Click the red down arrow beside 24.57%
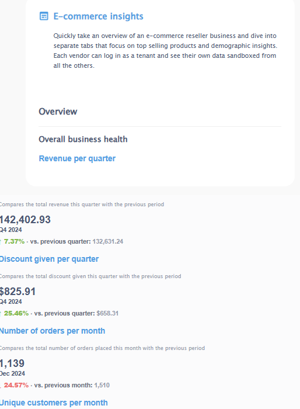 (x=1, y=386)
